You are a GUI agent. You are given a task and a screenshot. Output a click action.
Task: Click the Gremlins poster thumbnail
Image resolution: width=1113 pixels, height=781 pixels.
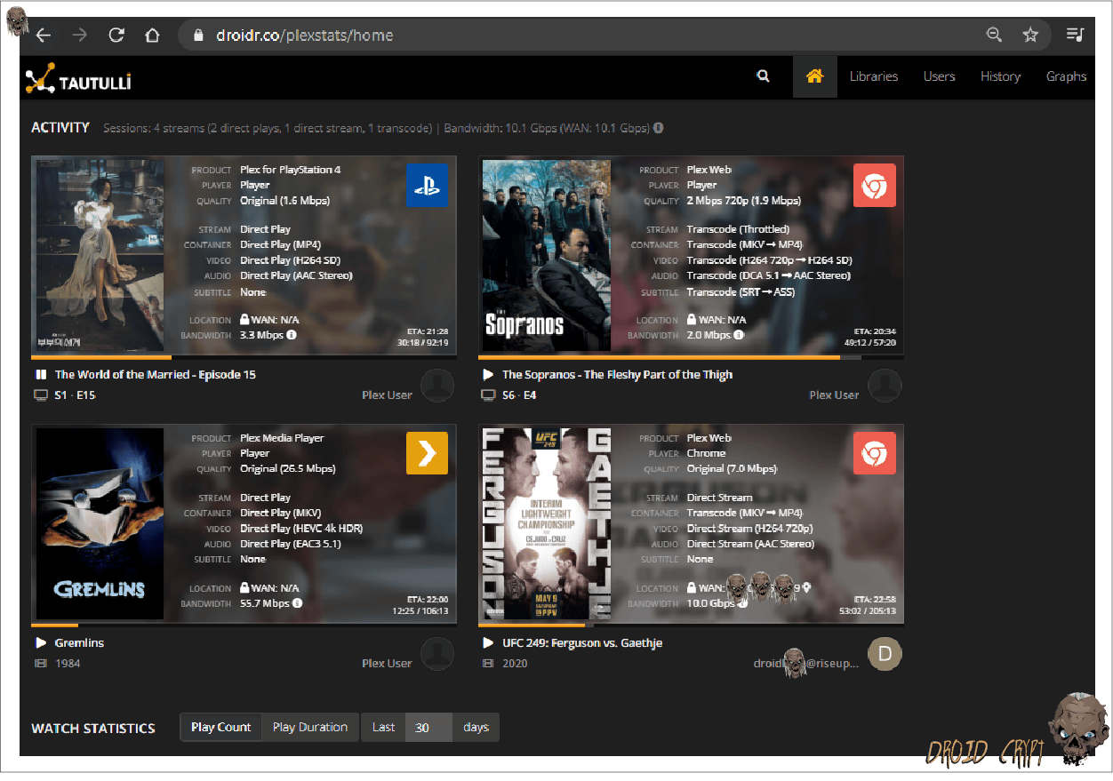tap(100, 523)
